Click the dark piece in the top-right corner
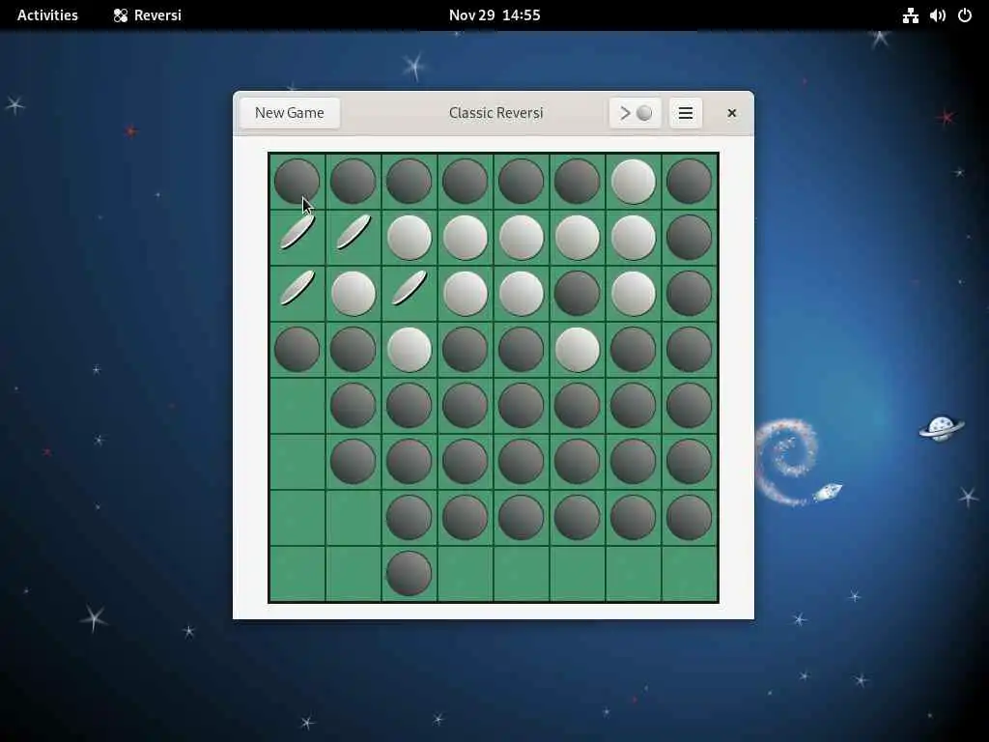 (690, 182)
